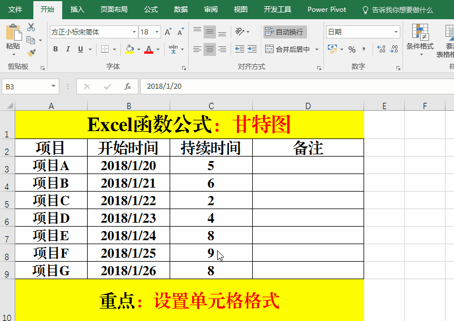Screen dimensions: 454x321
Task: Select cell containing 项目E
Action: [x=51, y=235]
